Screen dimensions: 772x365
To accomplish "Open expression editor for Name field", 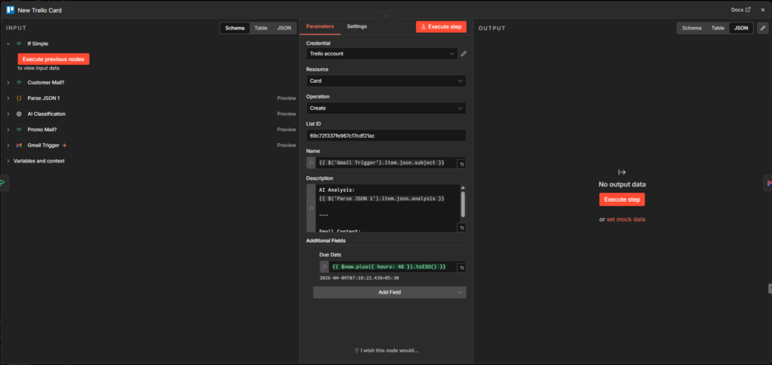I will point(461,164).
